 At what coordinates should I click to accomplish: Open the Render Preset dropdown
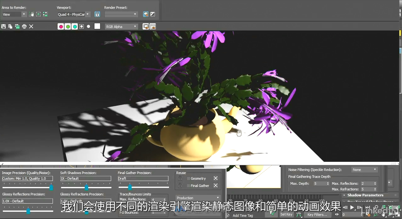point(121,14)
